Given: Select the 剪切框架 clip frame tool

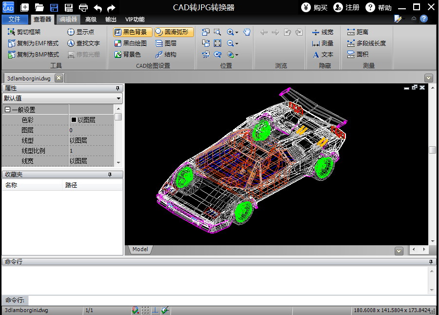Looking at the screenshot, I should (x=24, y=32).
